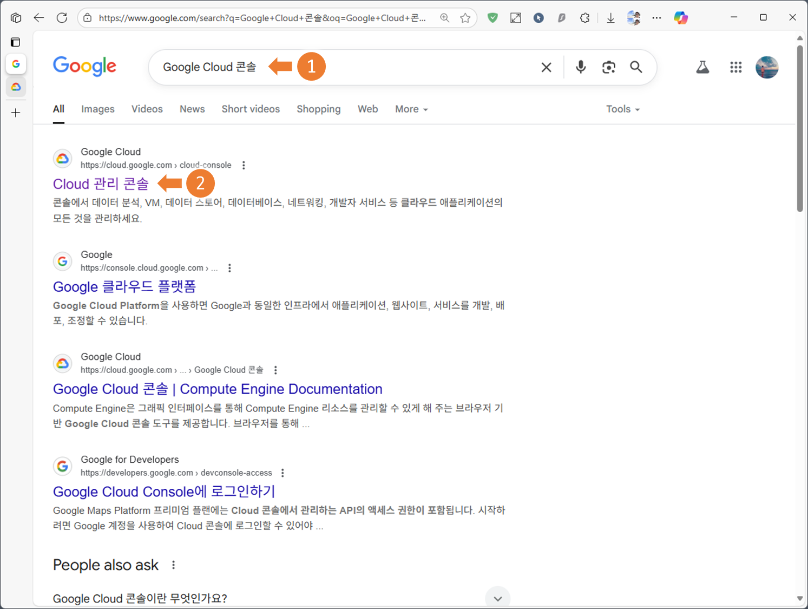Open browser downloads
This screenshot has width=808, height=609.
610,18
